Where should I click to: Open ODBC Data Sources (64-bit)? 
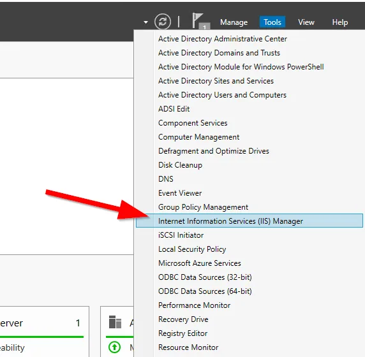(205, 291)
